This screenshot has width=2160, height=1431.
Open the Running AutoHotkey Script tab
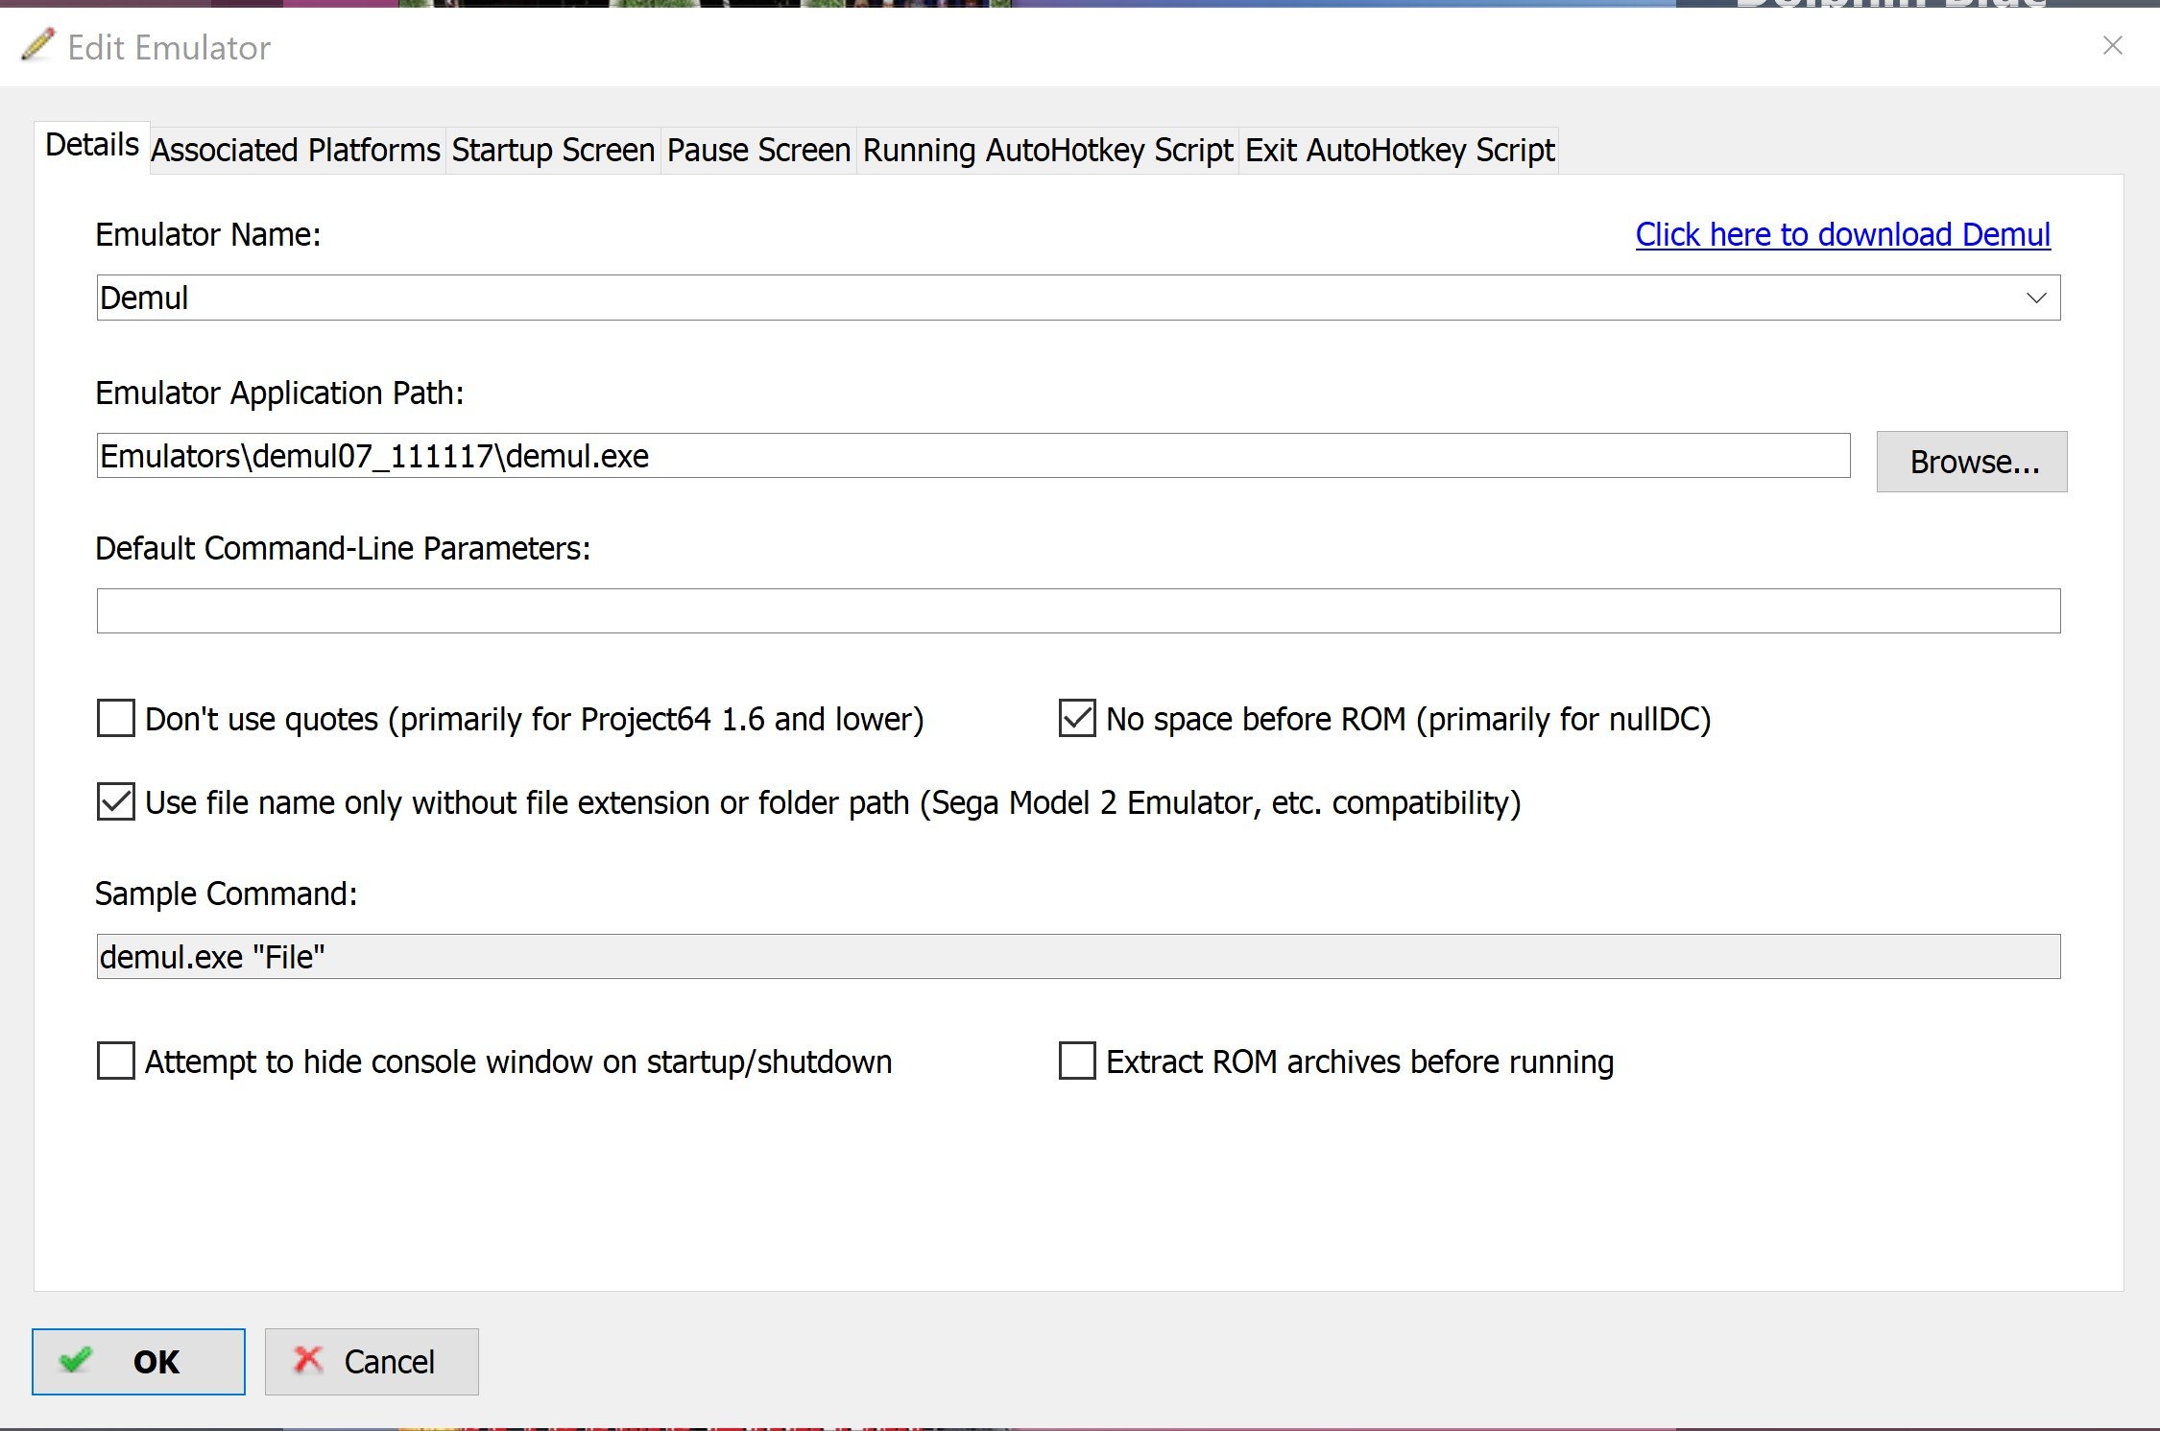point(1047,151)
